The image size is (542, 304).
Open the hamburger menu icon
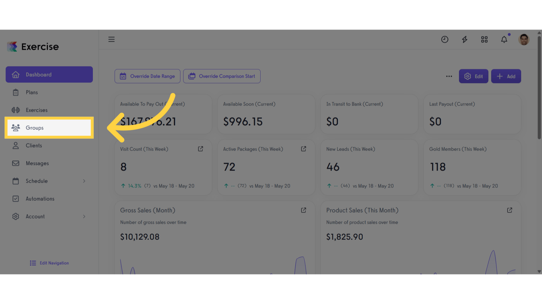[x=111, y=39]
